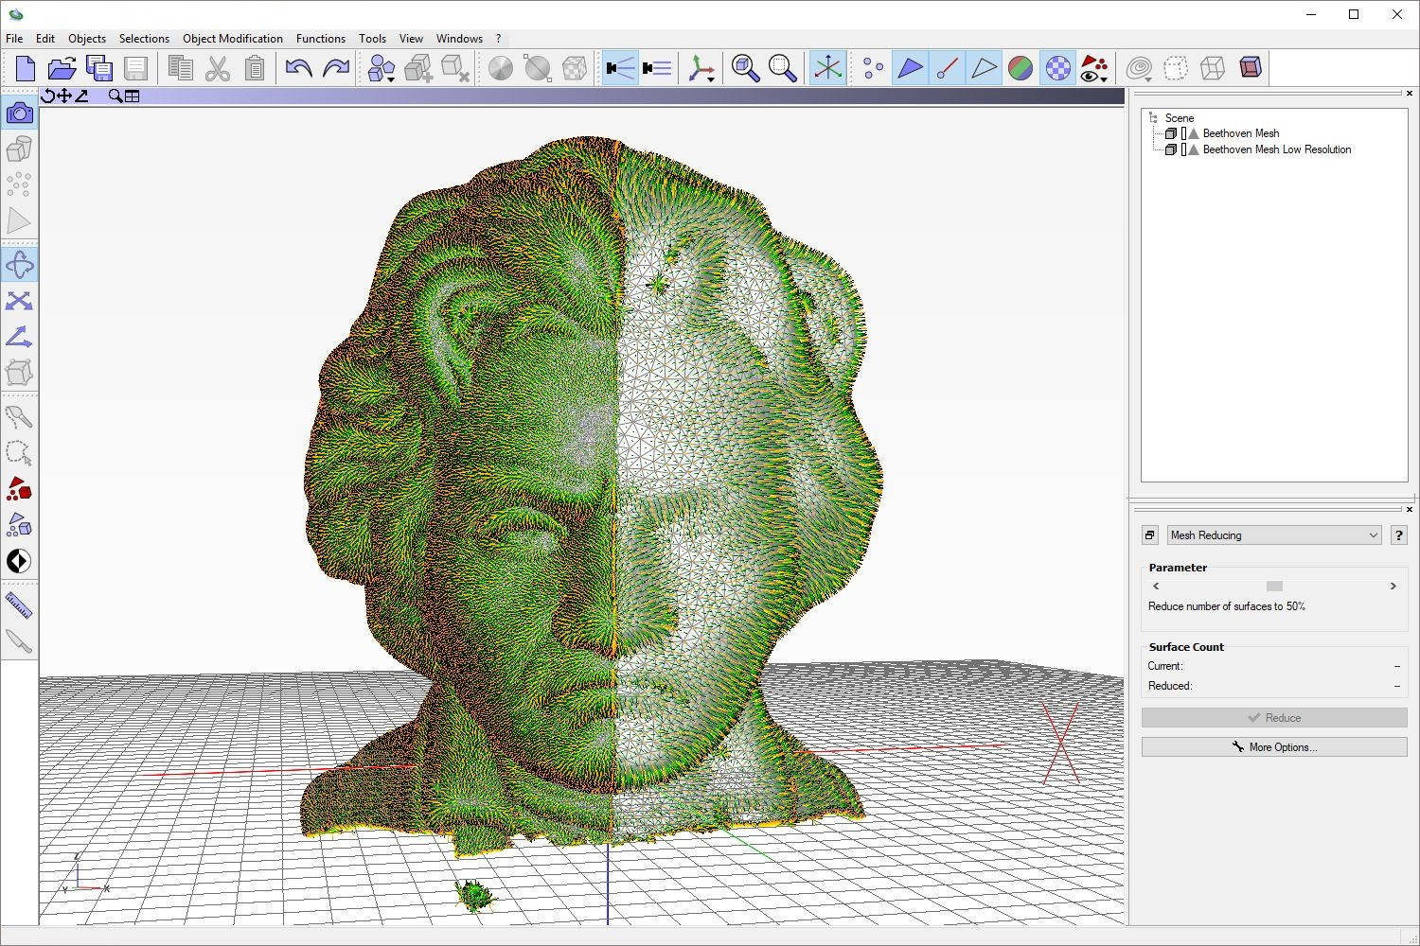Click the surface reduction slider thumb
This screenshot has width=1420, height=946.
(1274, 587)
